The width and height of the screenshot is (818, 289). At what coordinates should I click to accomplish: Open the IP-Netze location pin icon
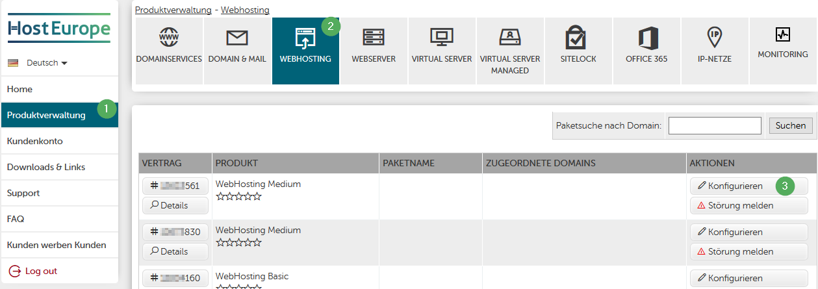click(715, 36)
